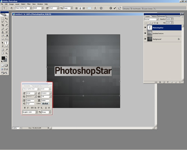Switch to the History tab
This screenshot has width=187, height=150.
tap(154, 16)
